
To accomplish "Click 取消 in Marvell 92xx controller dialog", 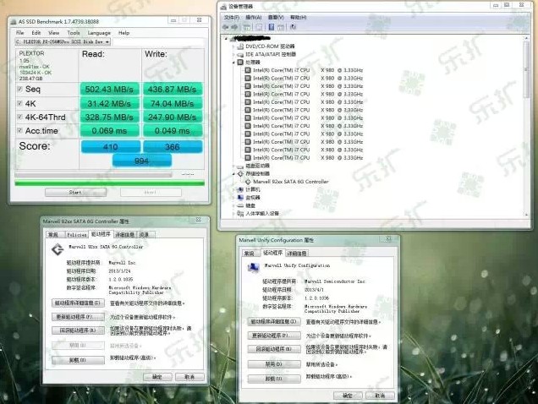I will coord(189,377).
